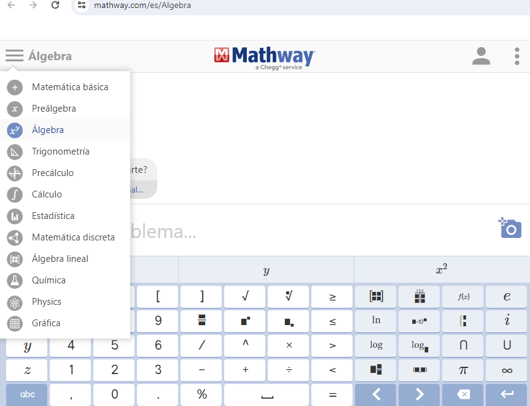Tap the log with base key
The image size is (530, 406).
pyautogui.click(x=419, y=345)
